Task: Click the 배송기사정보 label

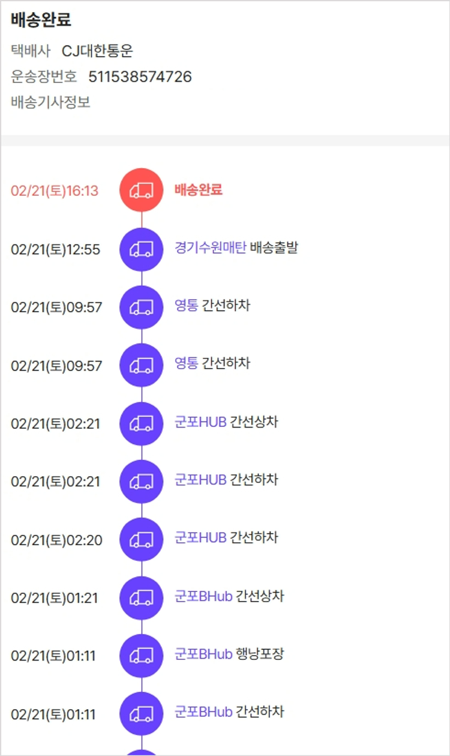Action: click(x=50, y=102)
